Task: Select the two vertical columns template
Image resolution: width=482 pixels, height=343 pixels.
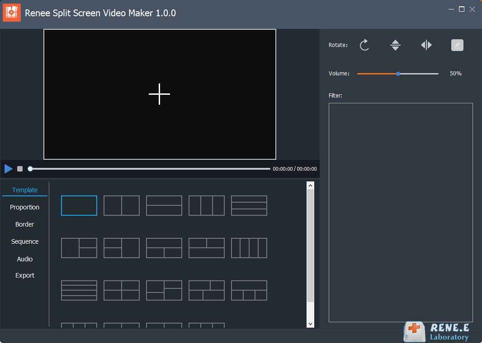Action: point(122,205)
